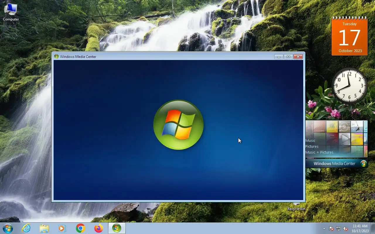Image resolution: width=375 pixels, height=234 pixels.
Task: Launch Google Chrome from the taskbar
Action: (x=80, y=228)
